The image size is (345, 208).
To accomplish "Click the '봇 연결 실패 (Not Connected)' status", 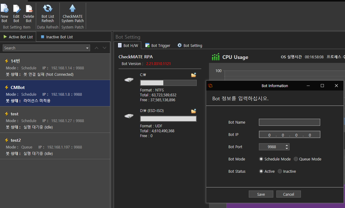I will tap(48, 75).
